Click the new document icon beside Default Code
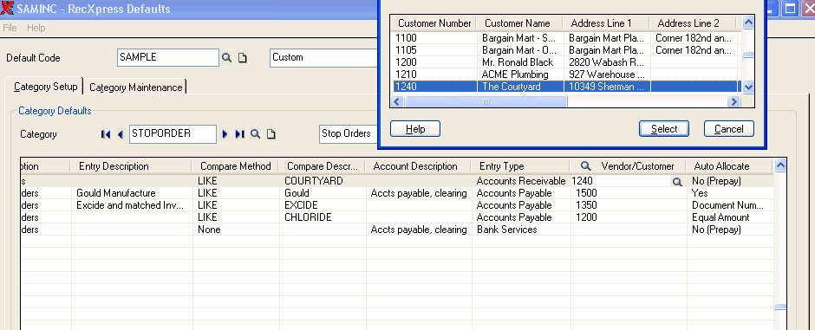Viewport: 815px width, 330px height. tap(242, 57)
